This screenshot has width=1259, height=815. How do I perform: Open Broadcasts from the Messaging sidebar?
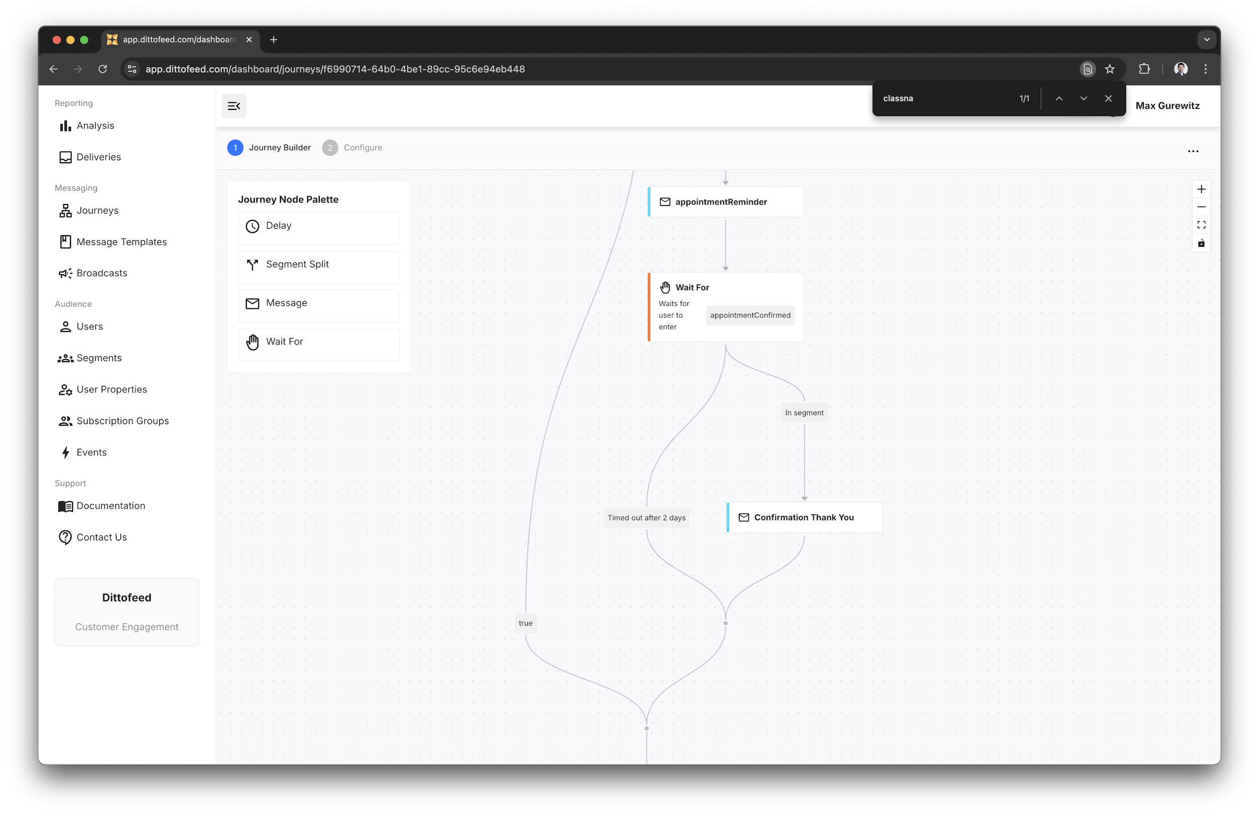click(x=102, y=273)
